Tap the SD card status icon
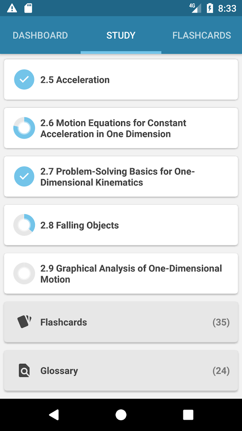The height and width of the screenshot is (431, 242). tap(28, 8)
